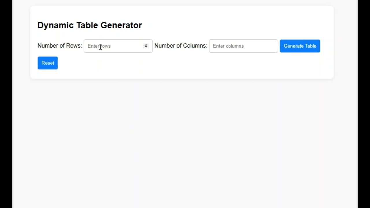Focus the Number of Columns input field
This screenshot has height=208, width=370.
243,46
